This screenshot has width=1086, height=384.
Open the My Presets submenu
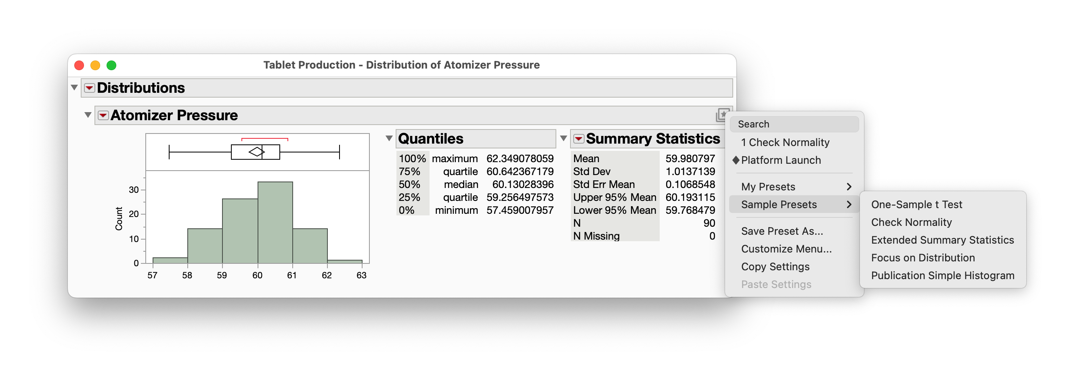[x=768, y=186]
